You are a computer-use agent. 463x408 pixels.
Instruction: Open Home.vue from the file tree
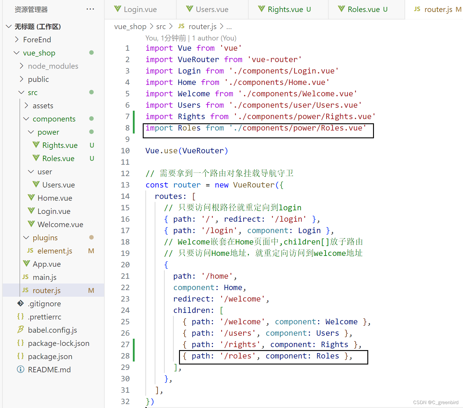pyautogui.click(x=55, y=198)
